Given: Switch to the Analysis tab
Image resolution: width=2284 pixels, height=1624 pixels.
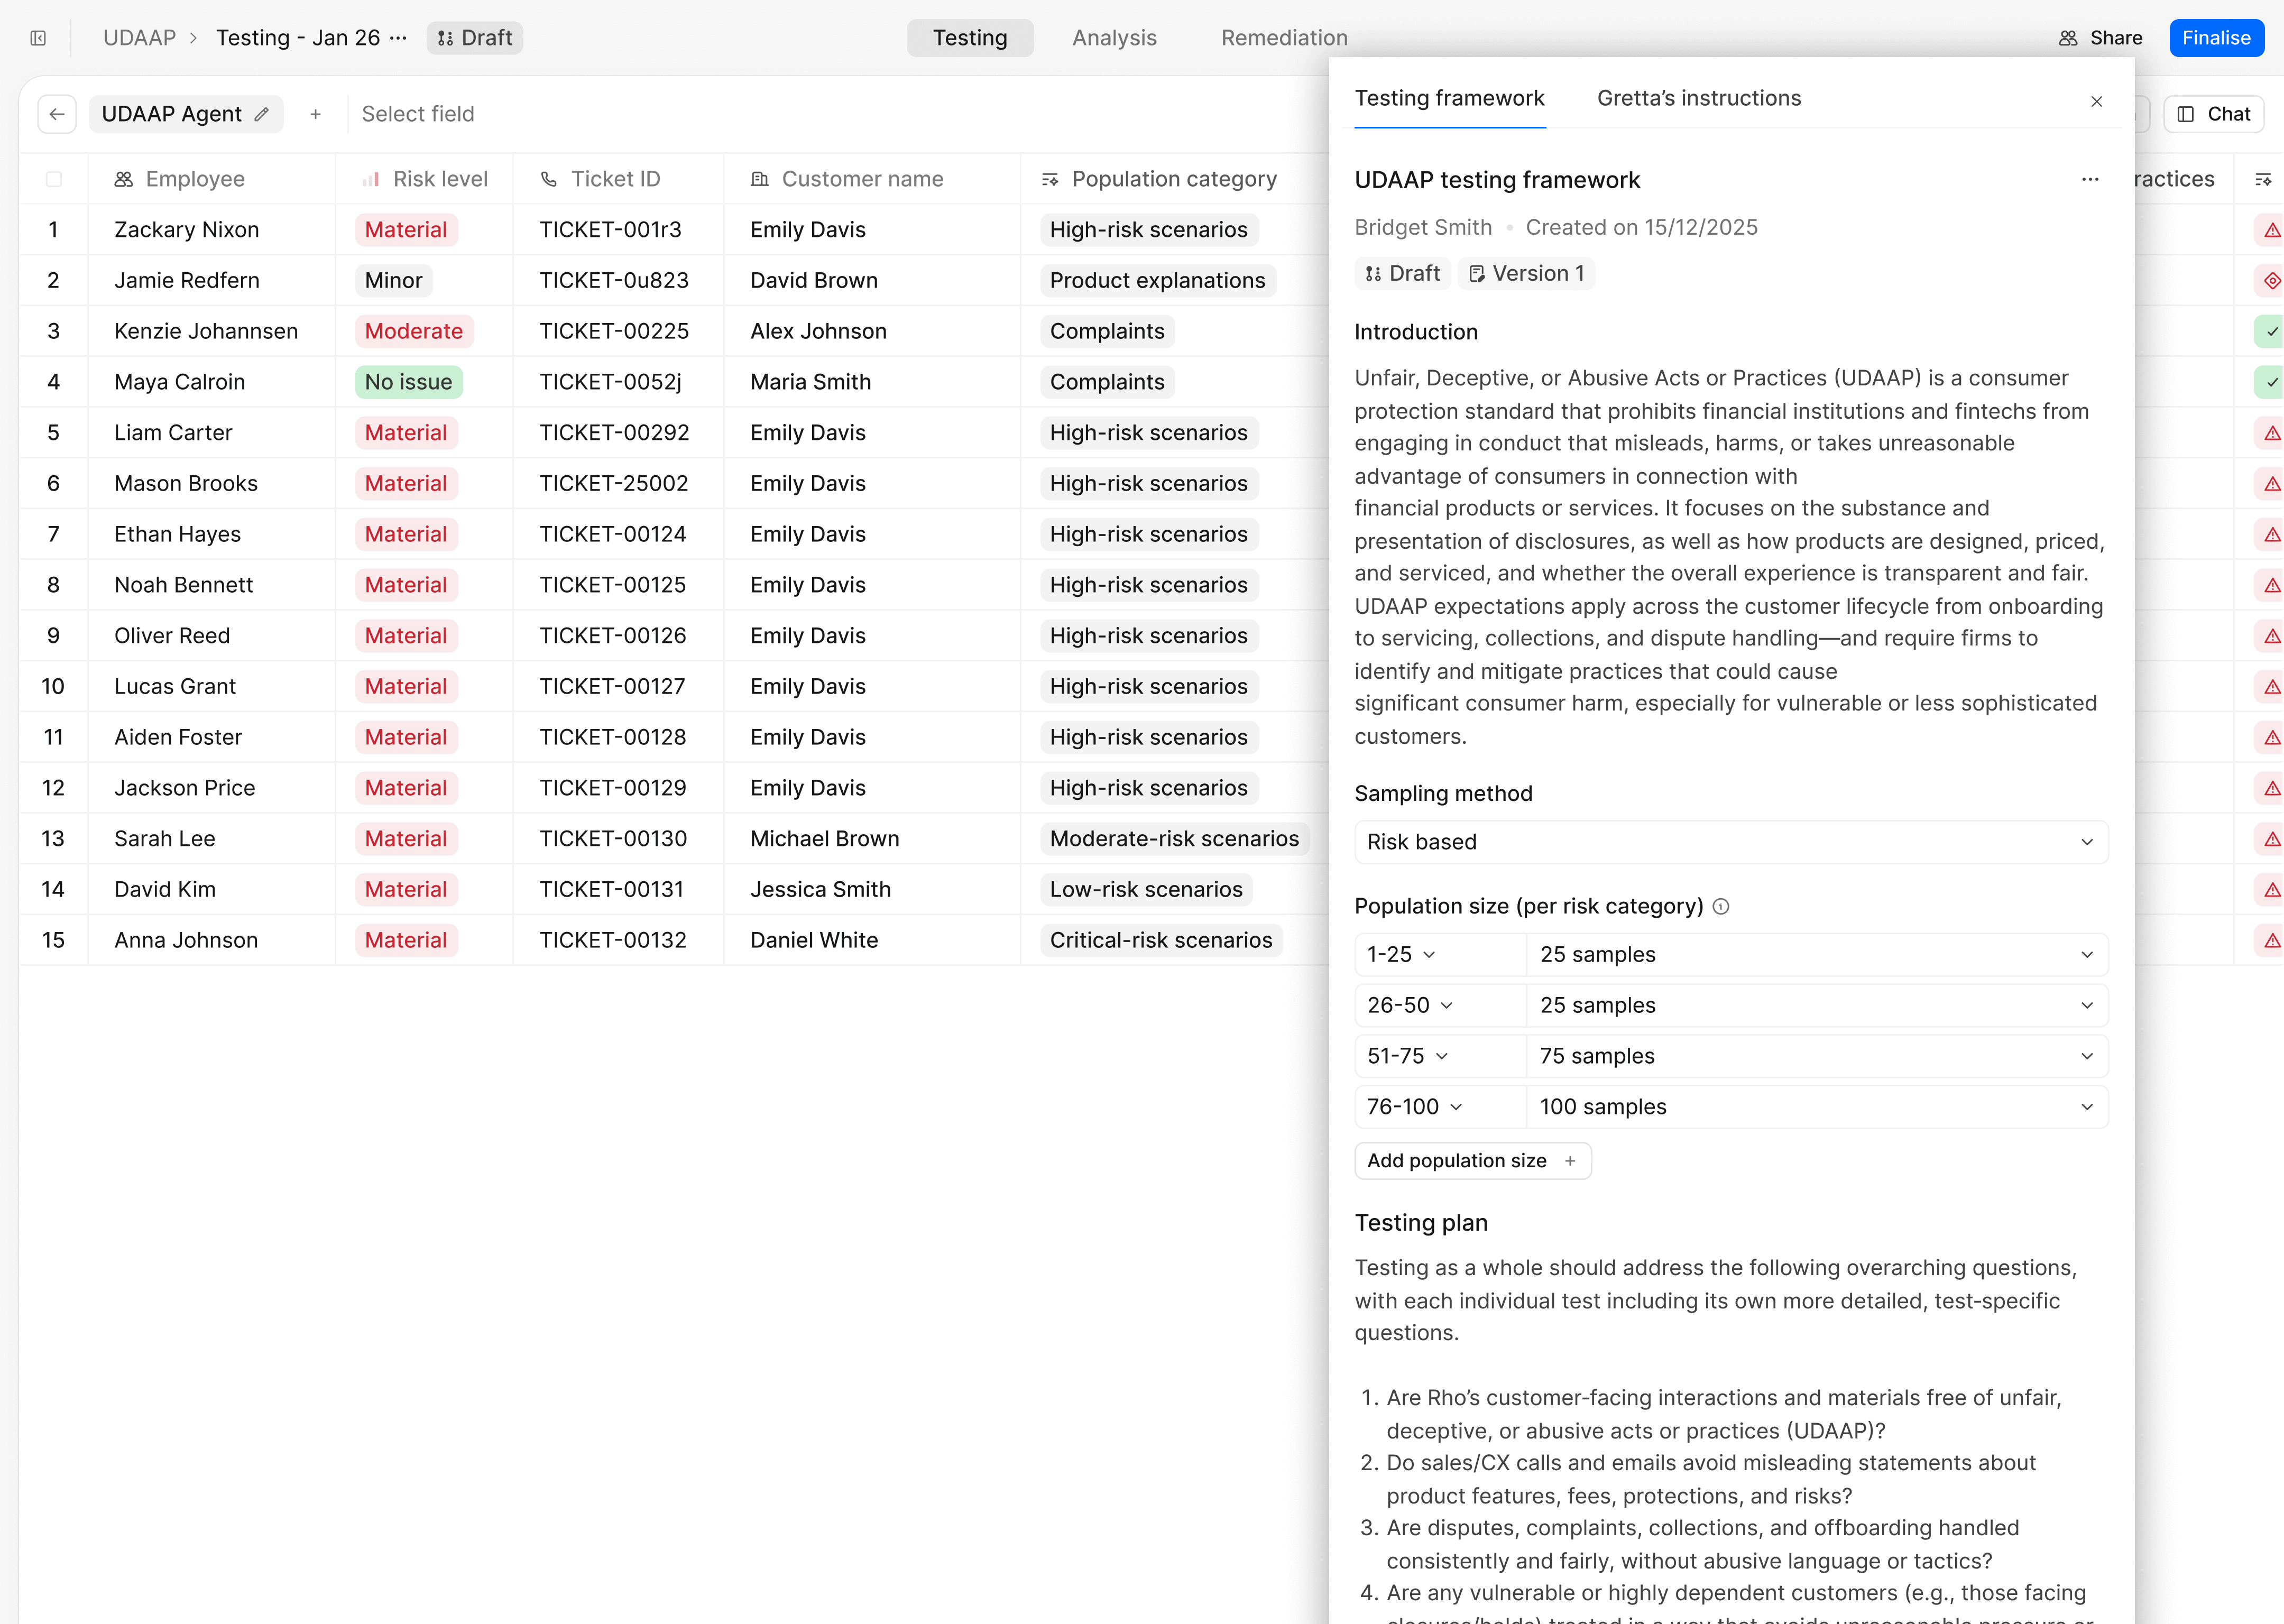Looking at the screenshot, I should pyautogui.click(x=1114, y=38).
